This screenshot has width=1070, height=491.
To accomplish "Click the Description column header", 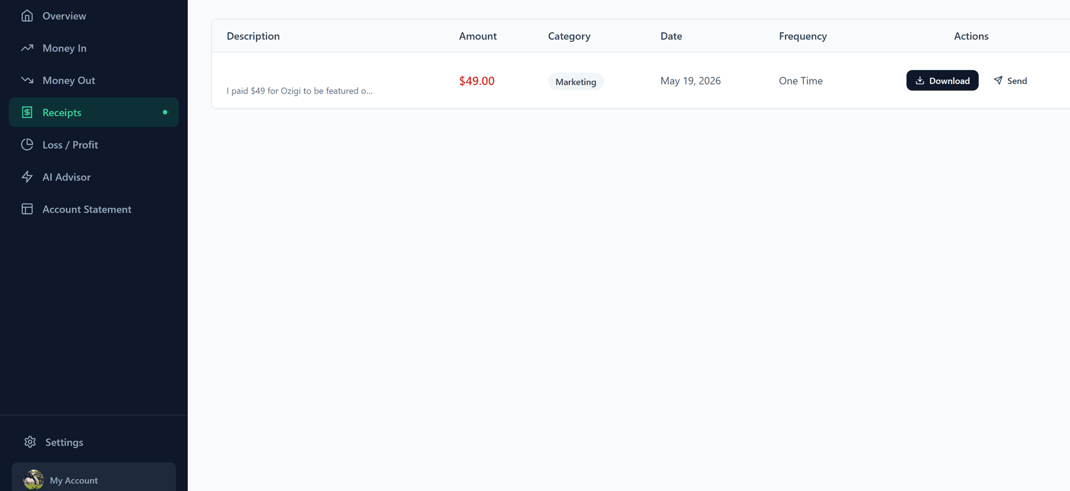I will pyautogui.click(x=253, y=36).
